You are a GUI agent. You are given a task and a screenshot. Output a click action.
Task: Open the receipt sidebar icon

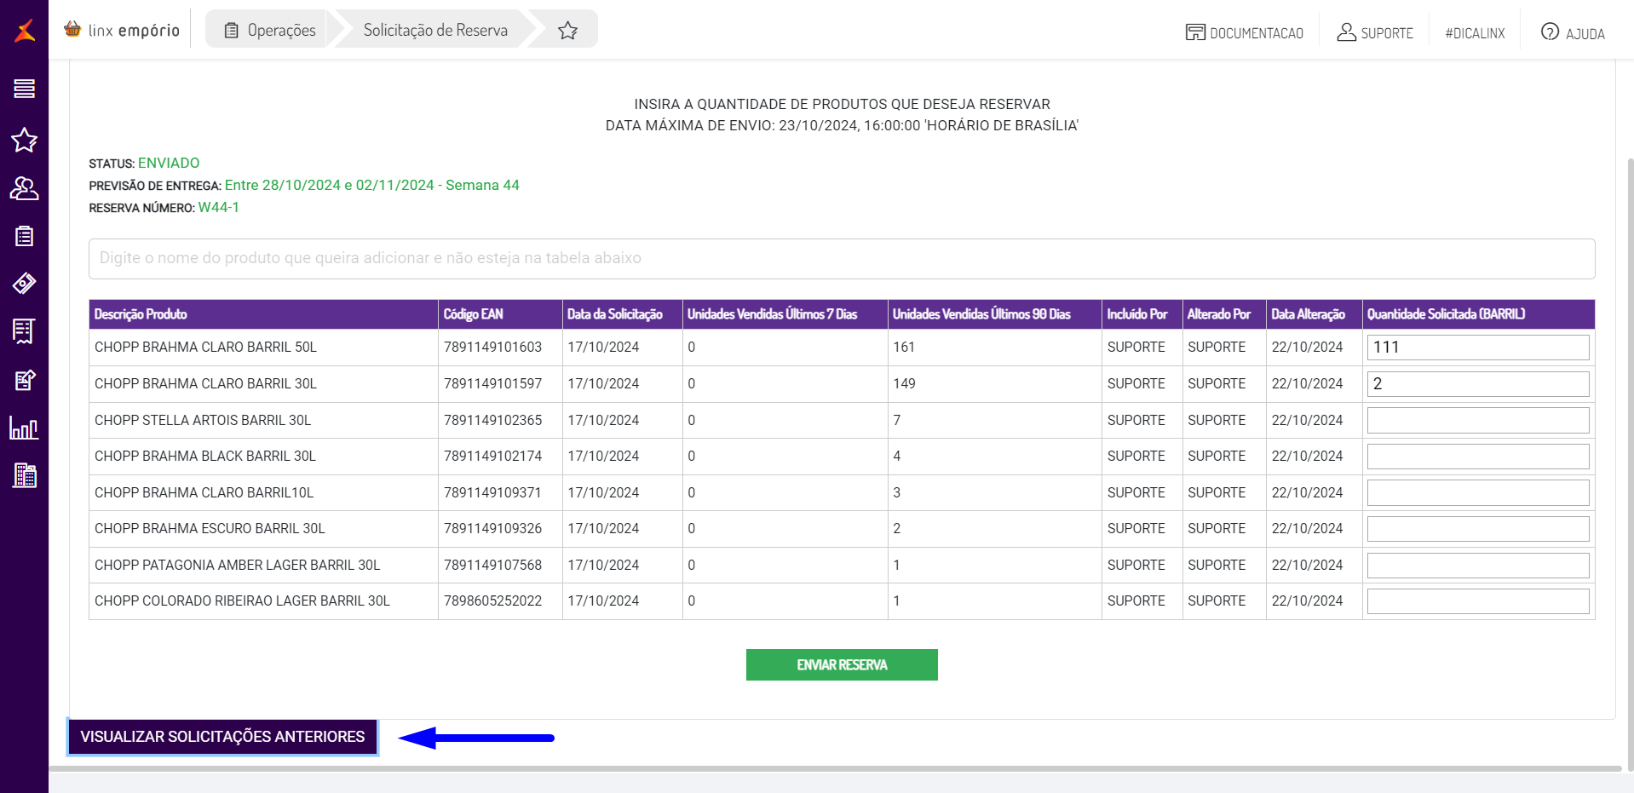point(24,330)
